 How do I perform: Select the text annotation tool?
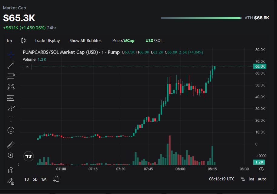click(x=11, y=119)
